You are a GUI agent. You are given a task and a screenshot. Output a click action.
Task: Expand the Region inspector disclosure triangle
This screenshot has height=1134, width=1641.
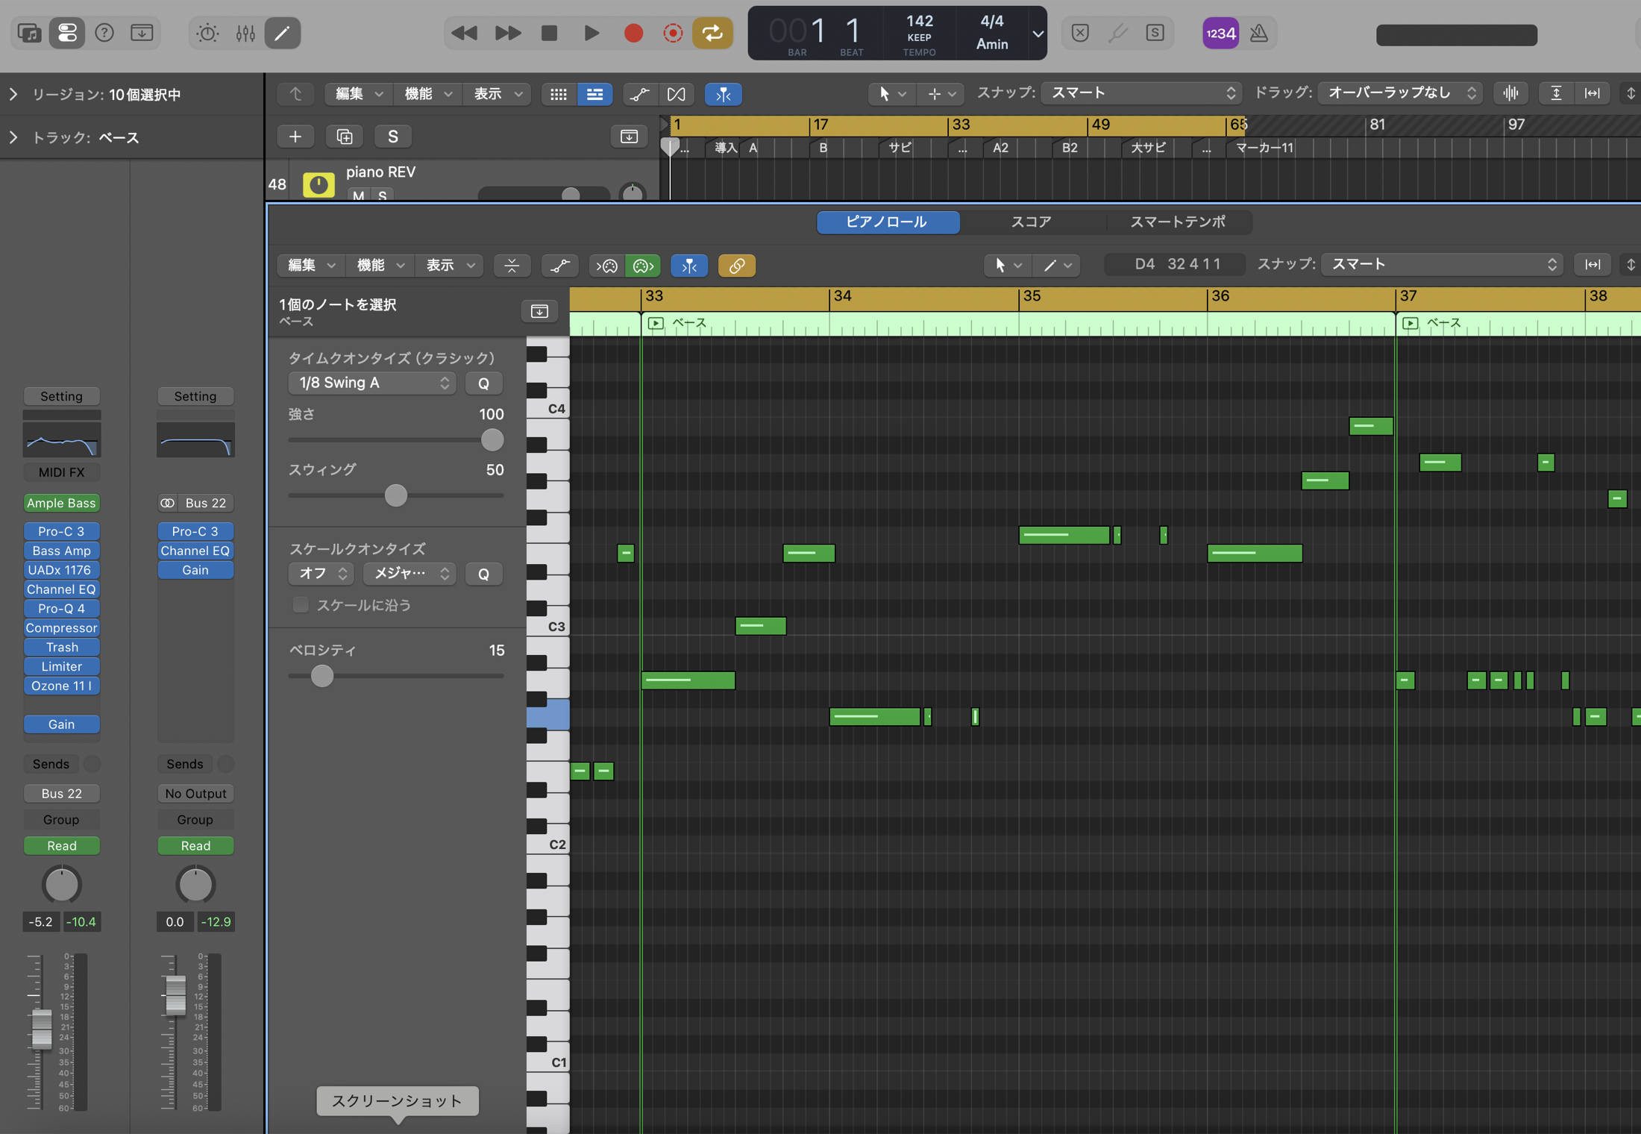(x=13, y=94)
